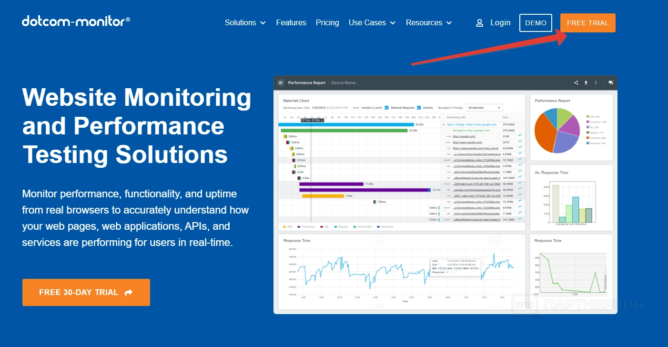Image resolution: width=668 pixels, height=347 pixels.
Task: Open the https://www.google.com/?gws_rd=ssl link
Action: click(476, 148)
